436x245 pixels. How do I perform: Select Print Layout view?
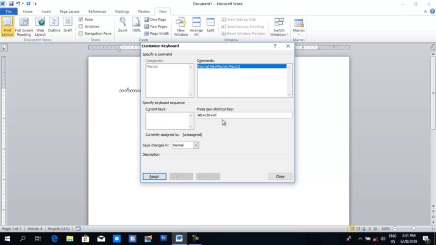(7, 26)
